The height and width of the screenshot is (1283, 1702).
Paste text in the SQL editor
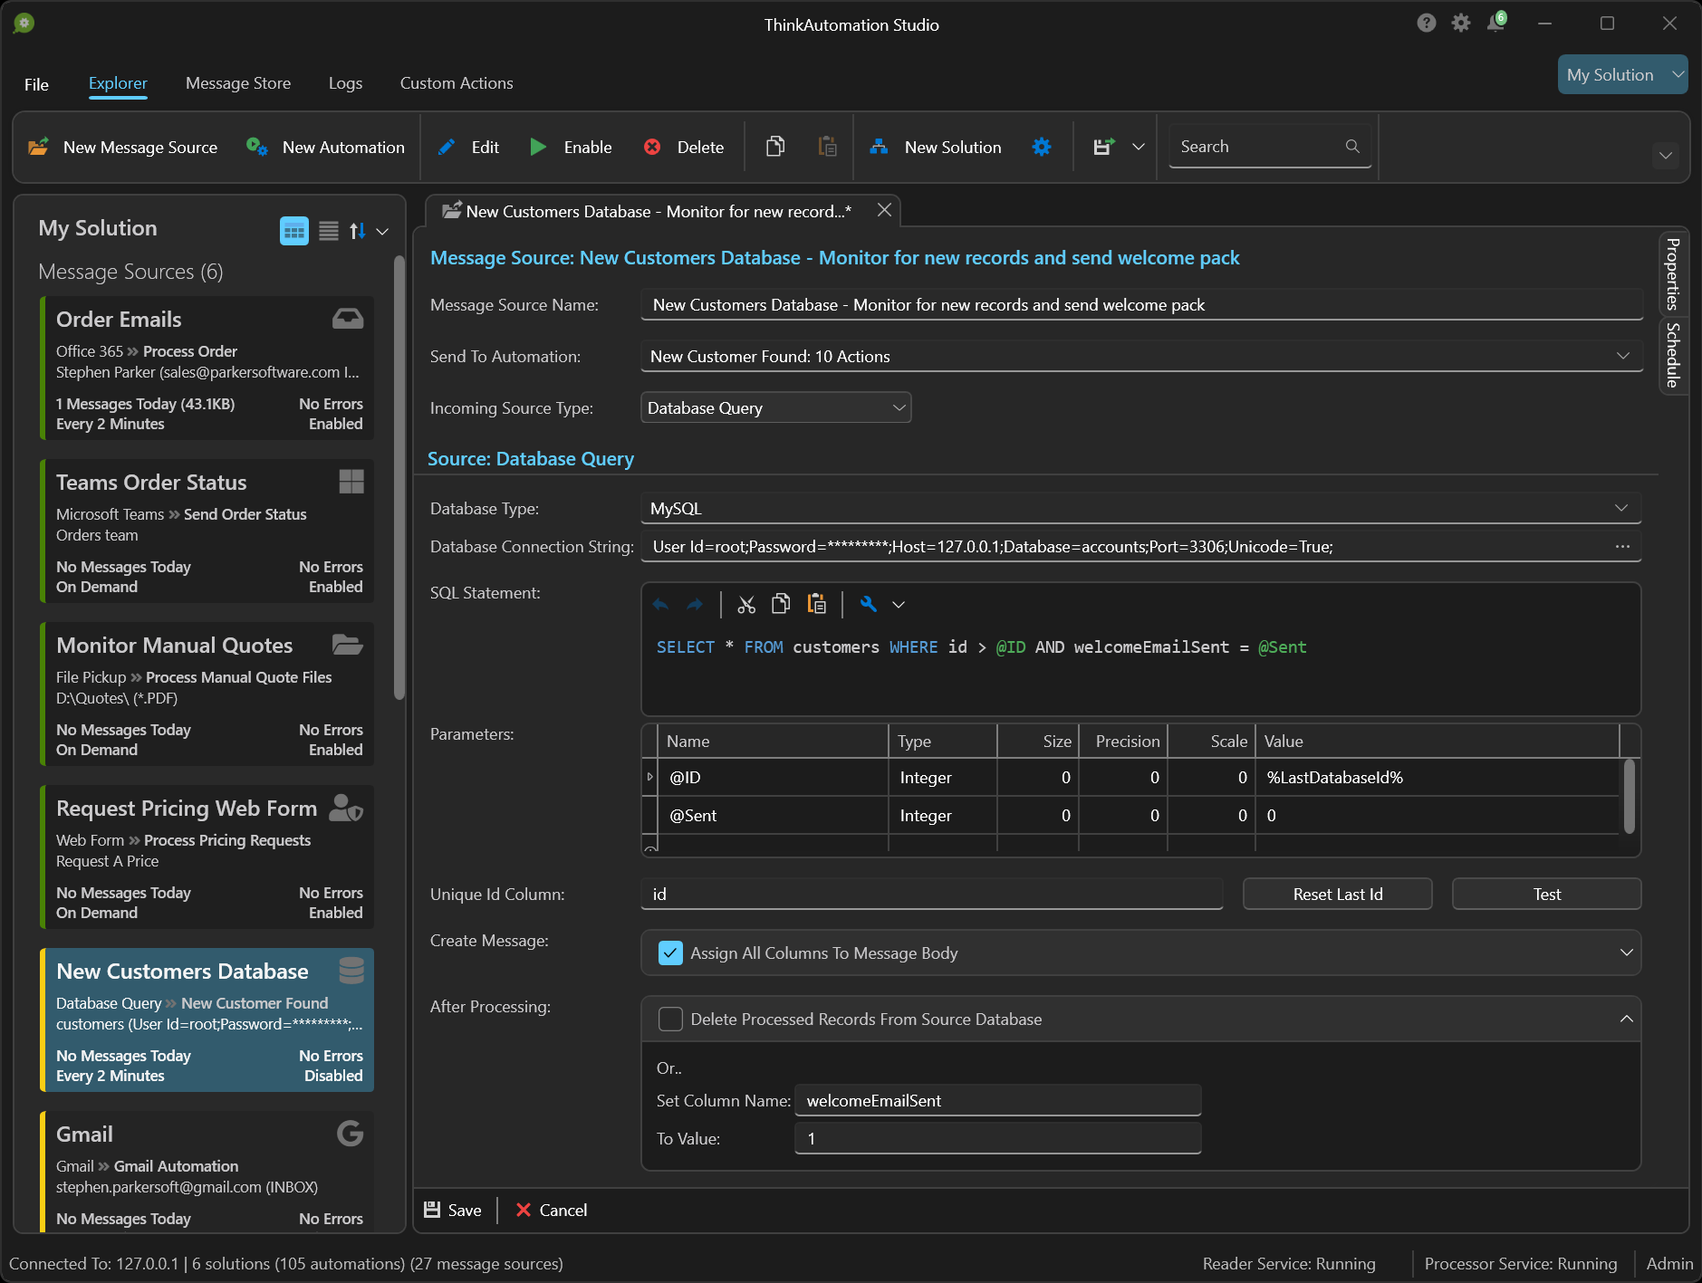point(816,603)
